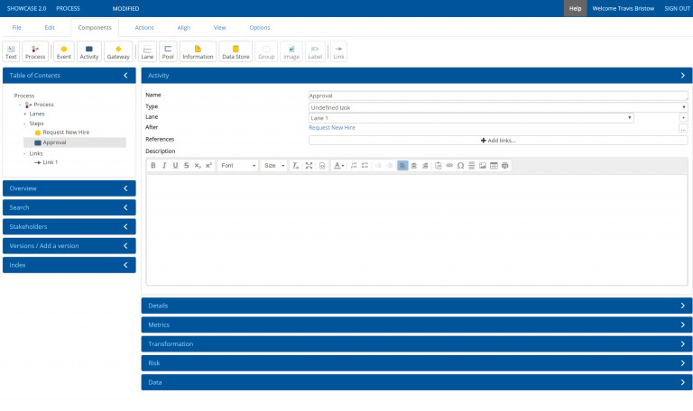Switch to the Actions tab

tap(144, 27)
